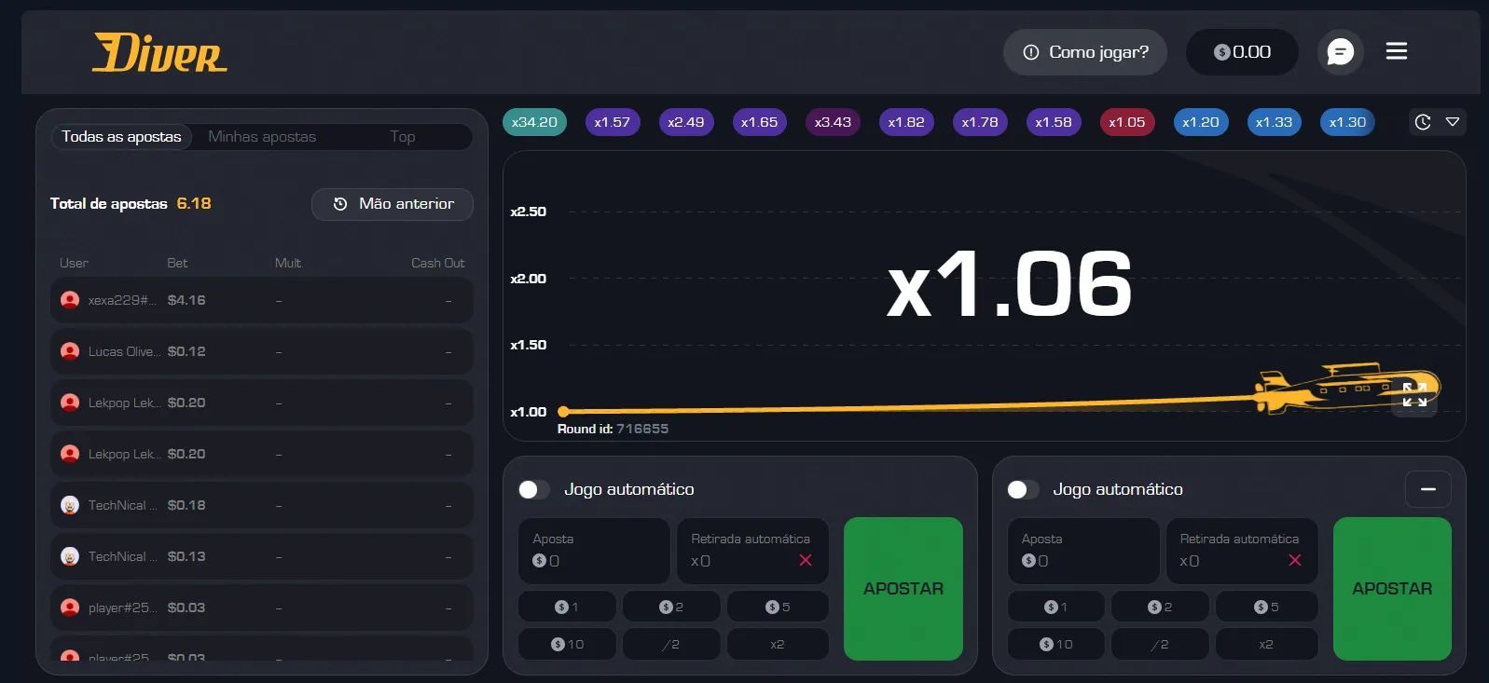Open round history clock icon
The image size is (1489, 683).
point(1423,122)
